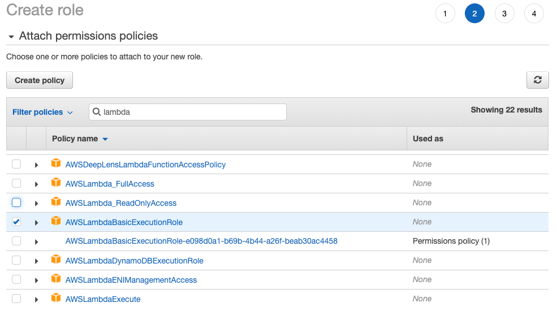Click the orange box icon beside AWSLambdaENIManagementAccess
Viewport: 557px width, 311px height.
[x=56, y=278]
